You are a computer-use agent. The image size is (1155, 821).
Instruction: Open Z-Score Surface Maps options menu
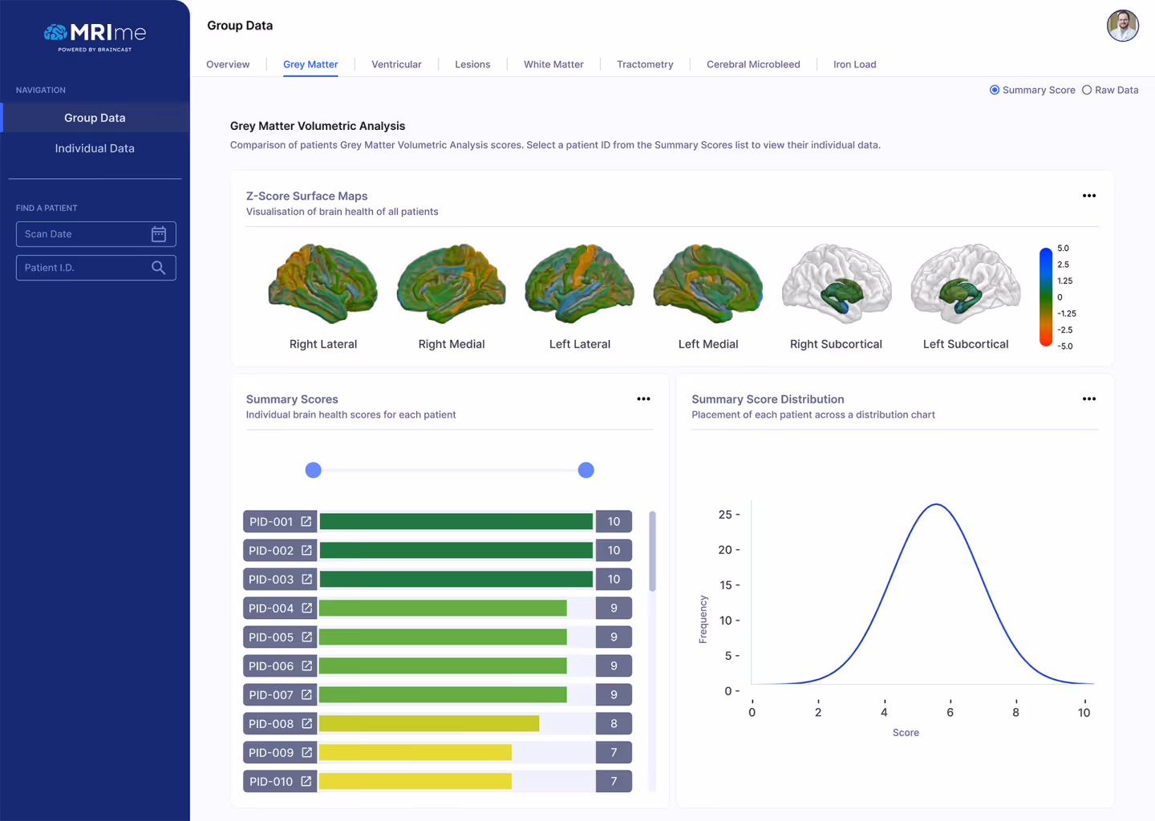(1088, 196)
